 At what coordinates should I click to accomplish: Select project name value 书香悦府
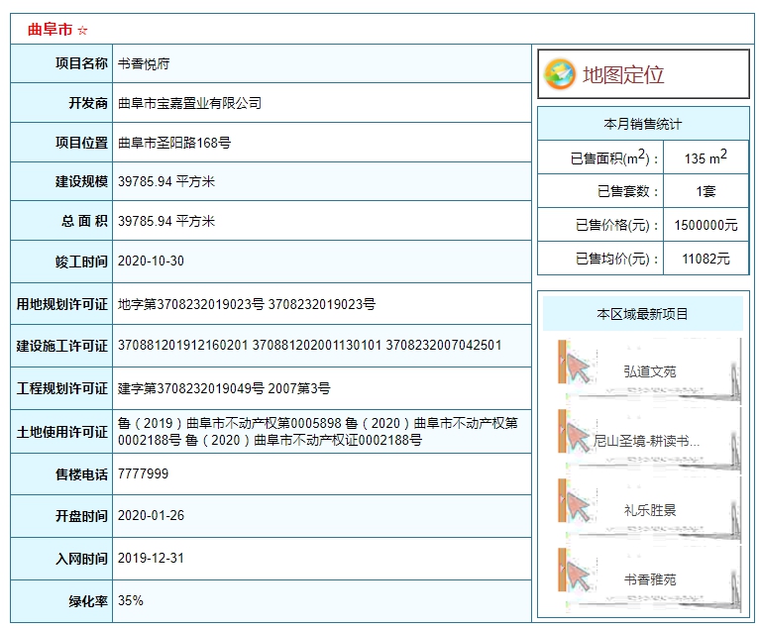pos(144,64)
